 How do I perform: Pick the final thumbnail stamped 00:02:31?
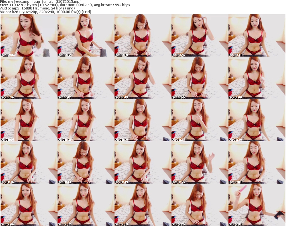tap(257, 205)
